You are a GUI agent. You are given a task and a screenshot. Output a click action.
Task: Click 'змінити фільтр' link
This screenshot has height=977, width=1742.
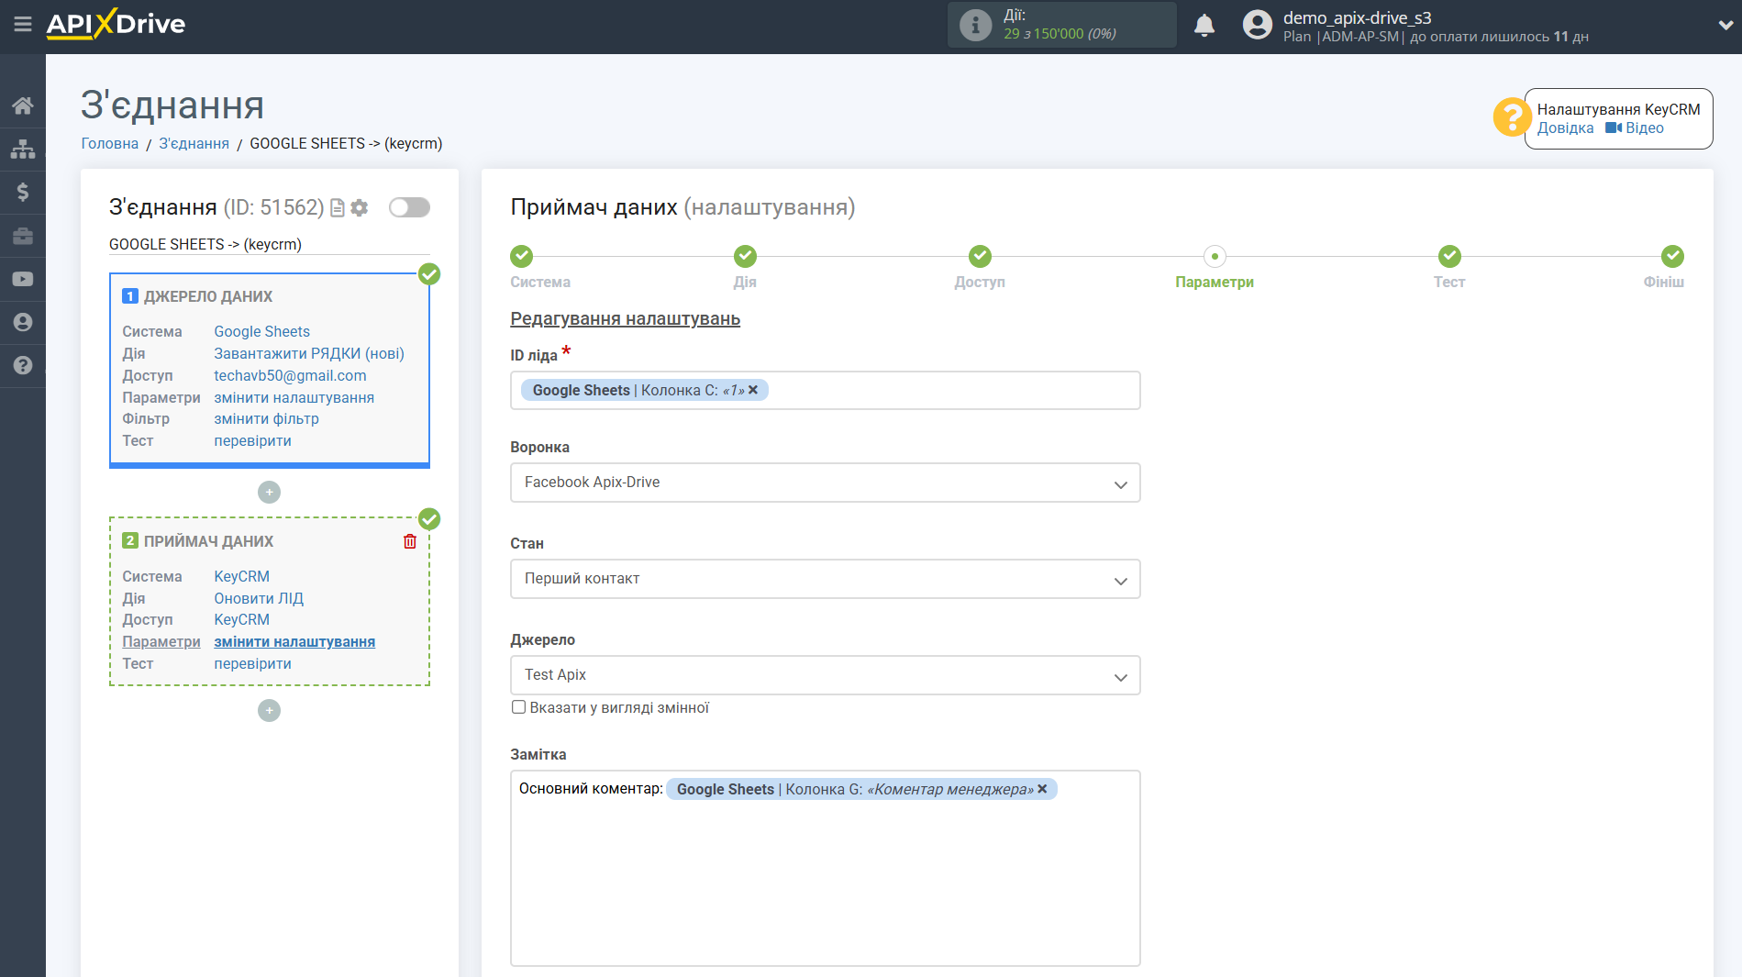[x=266, y=418]
